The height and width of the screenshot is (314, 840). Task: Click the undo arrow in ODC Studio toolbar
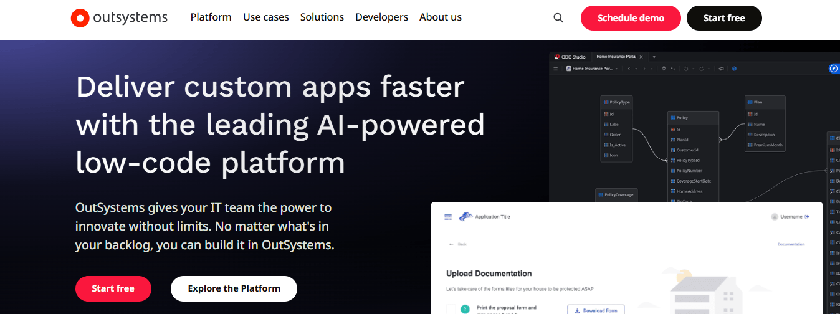(685, 69)
